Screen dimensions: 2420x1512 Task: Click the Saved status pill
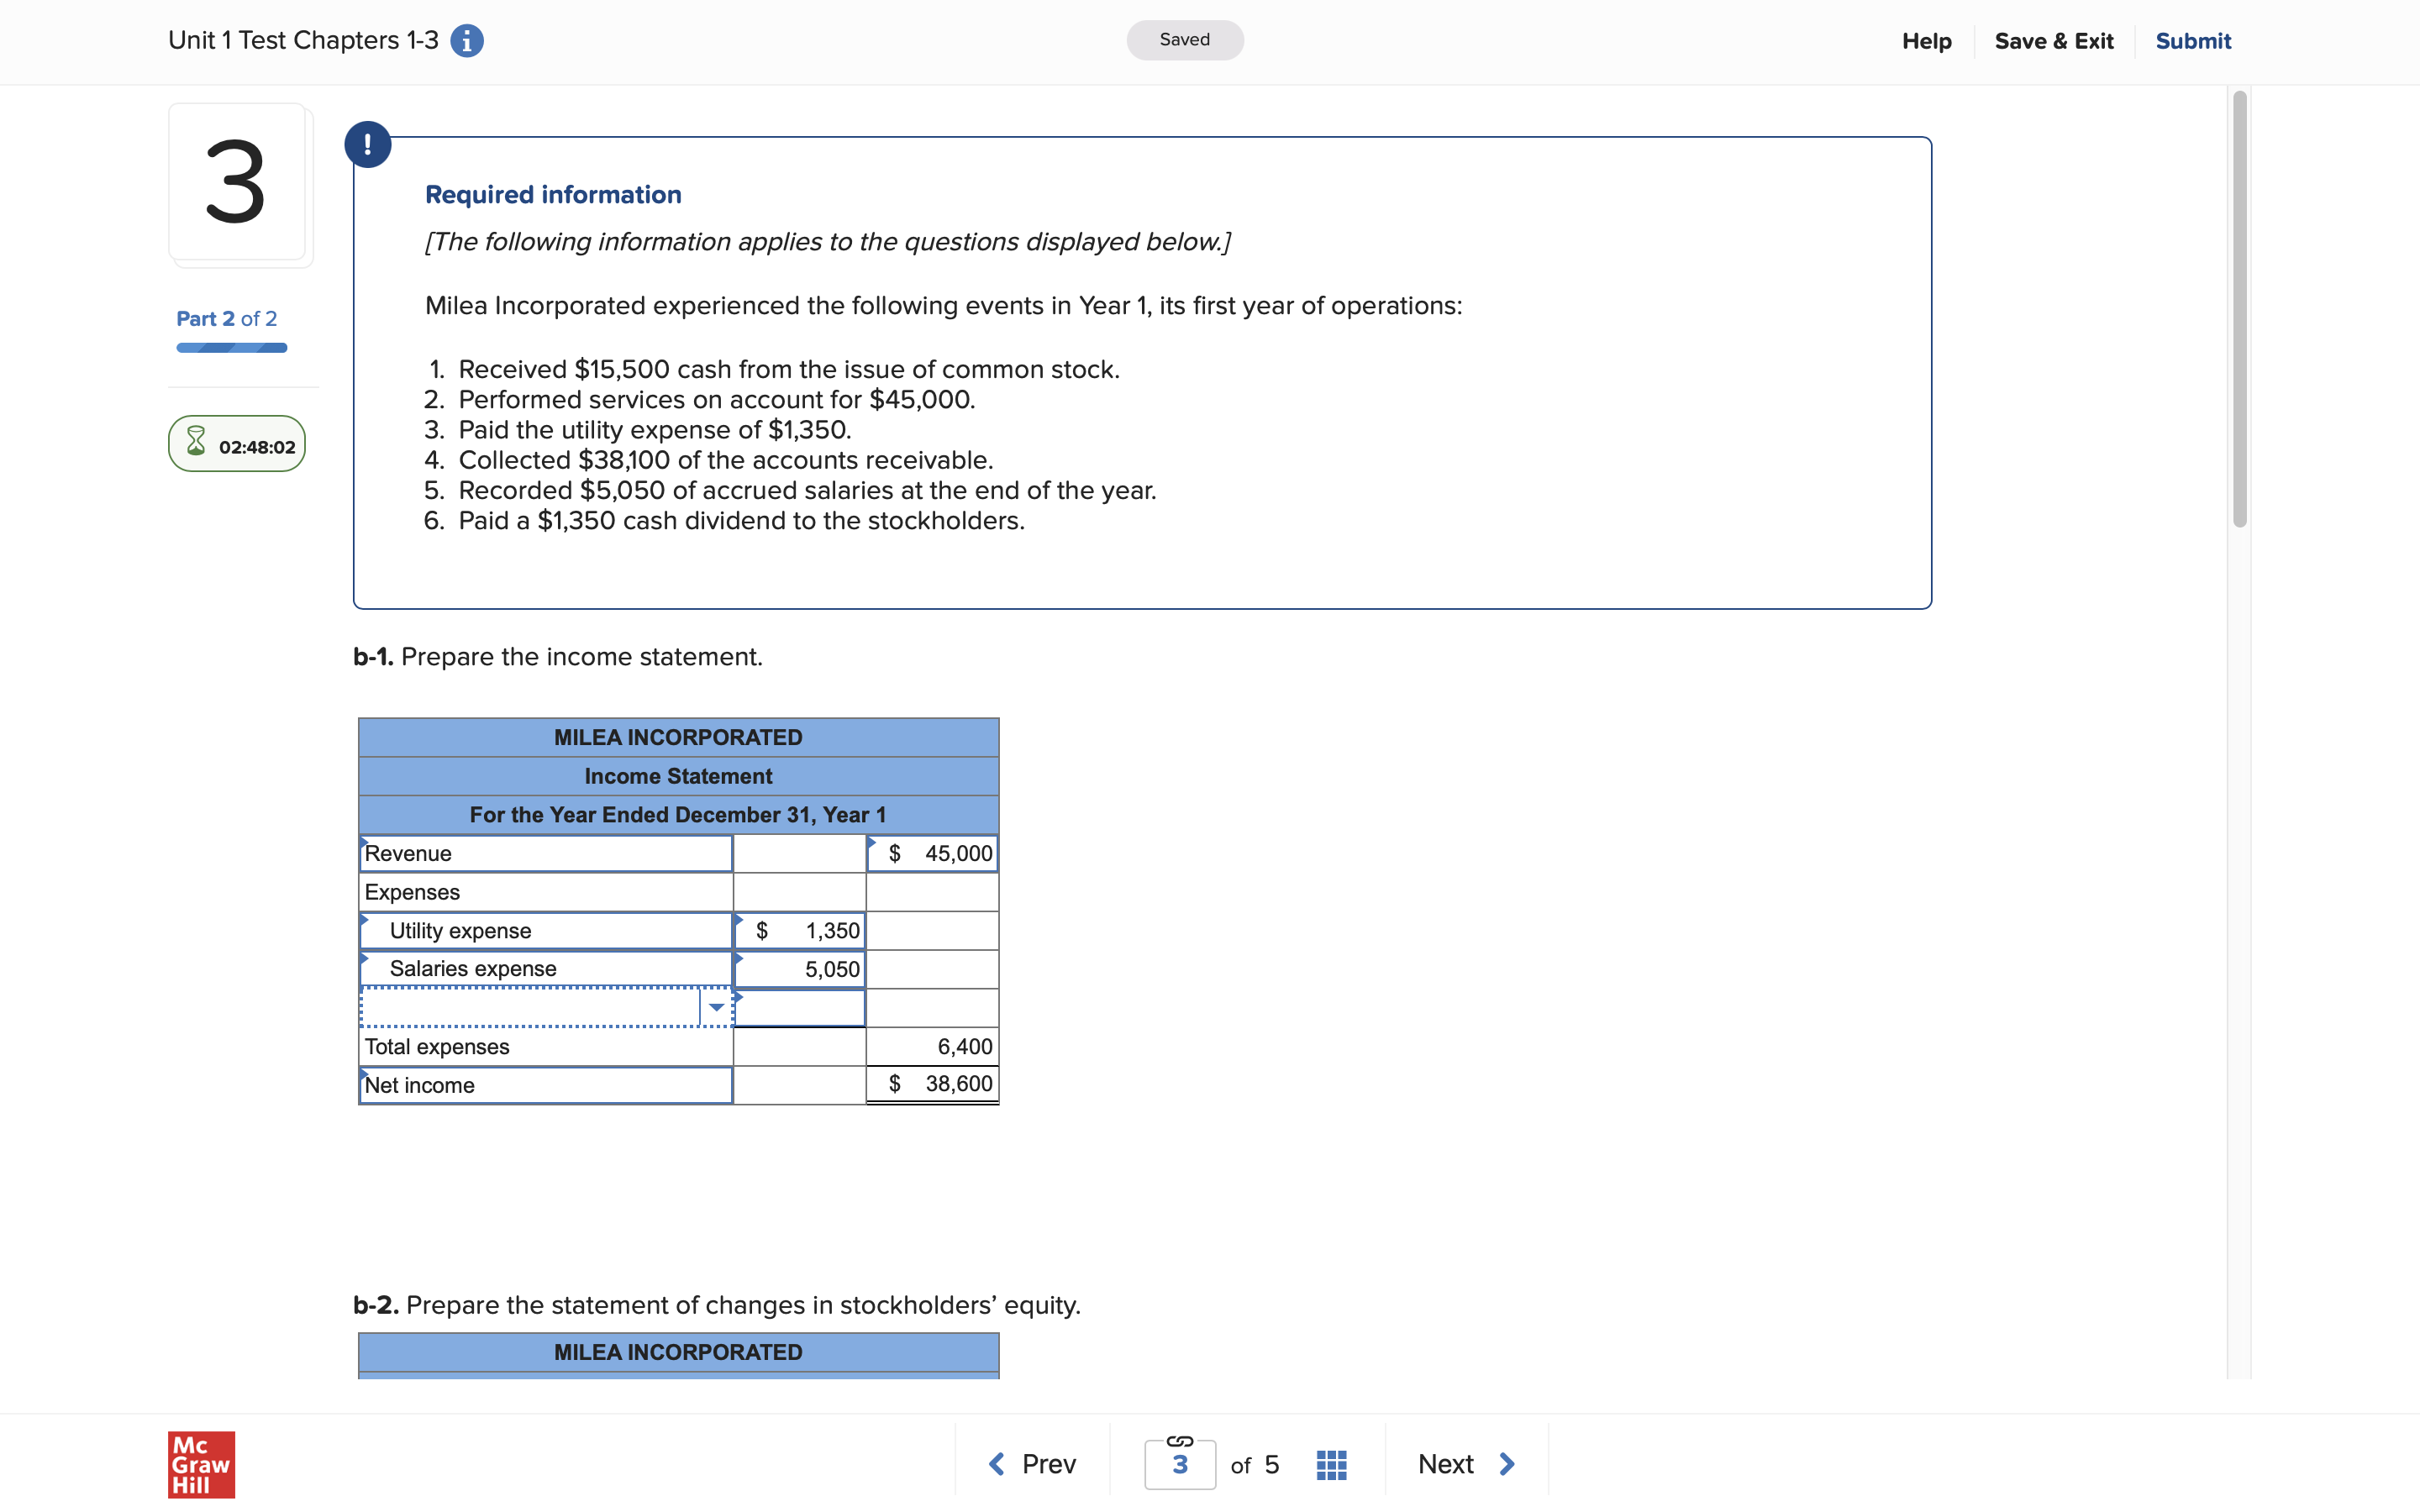[1184, 40]
